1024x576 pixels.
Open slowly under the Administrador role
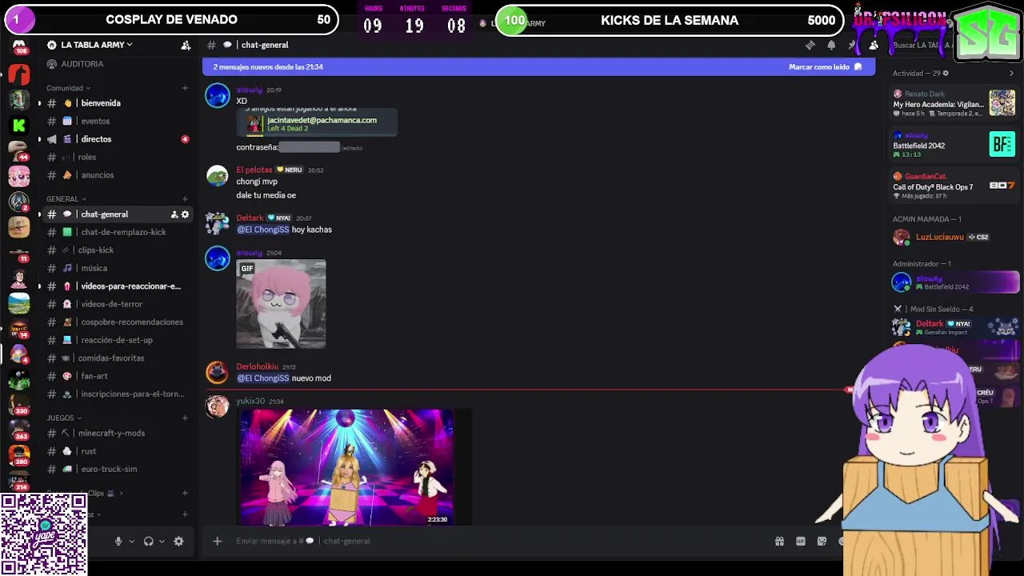[955, 282]
